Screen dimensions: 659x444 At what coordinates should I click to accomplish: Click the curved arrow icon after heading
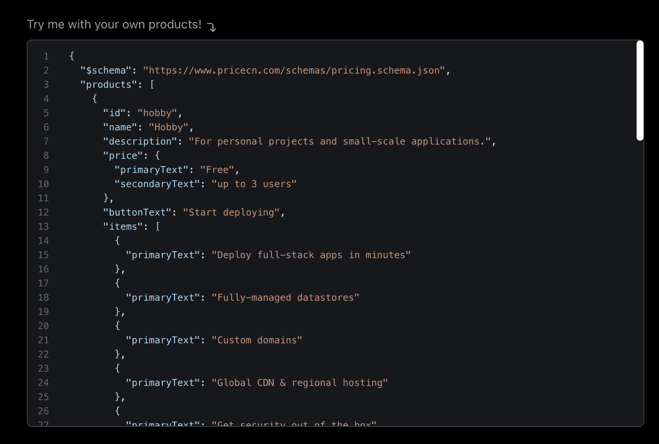point(211,27)
